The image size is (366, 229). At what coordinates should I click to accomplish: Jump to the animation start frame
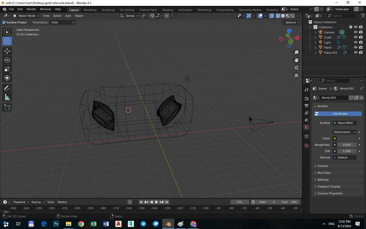click(x=141, y=202)
